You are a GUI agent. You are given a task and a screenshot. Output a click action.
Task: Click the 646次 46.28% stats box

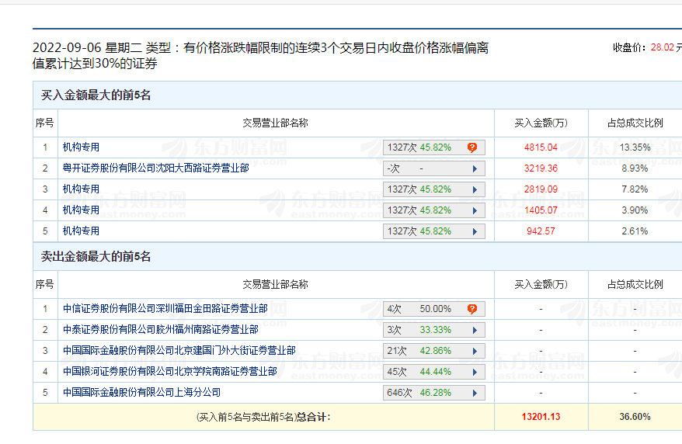(433, 393)
